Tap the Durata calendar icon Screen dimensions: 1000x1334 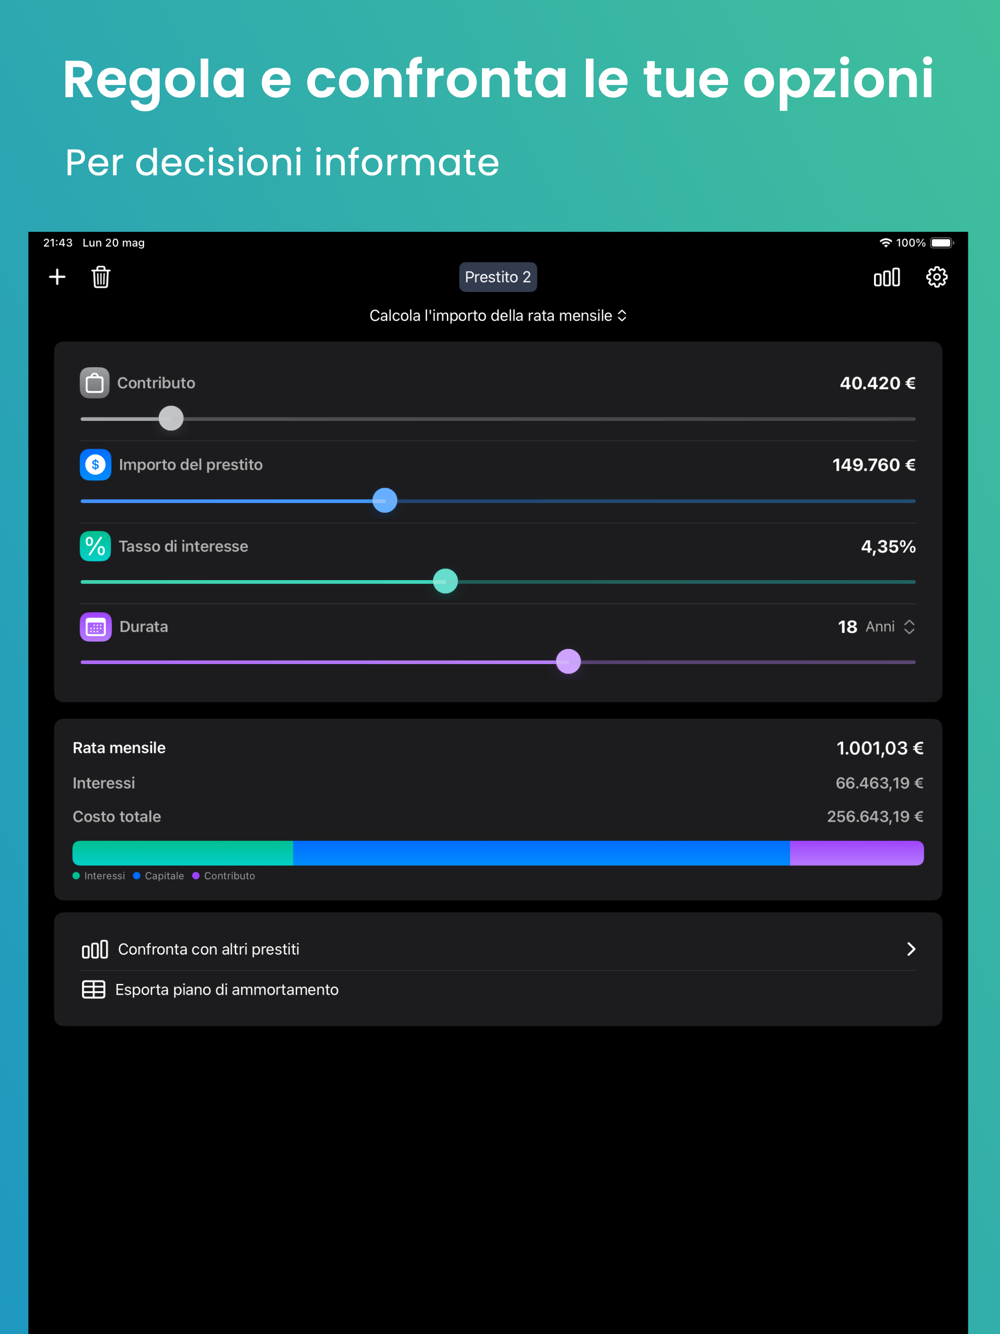[x=95, y=626]
